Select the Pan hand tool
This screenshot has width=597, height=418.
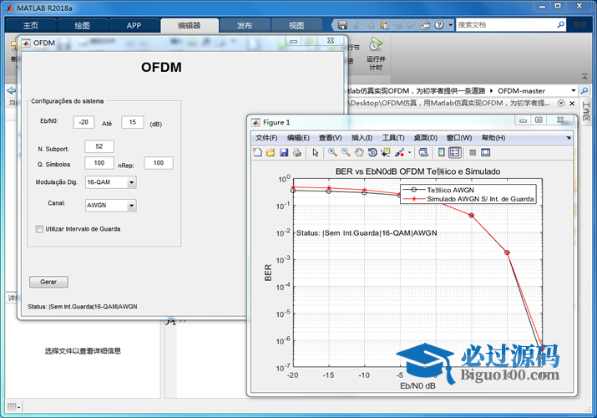tap(359, 152)
